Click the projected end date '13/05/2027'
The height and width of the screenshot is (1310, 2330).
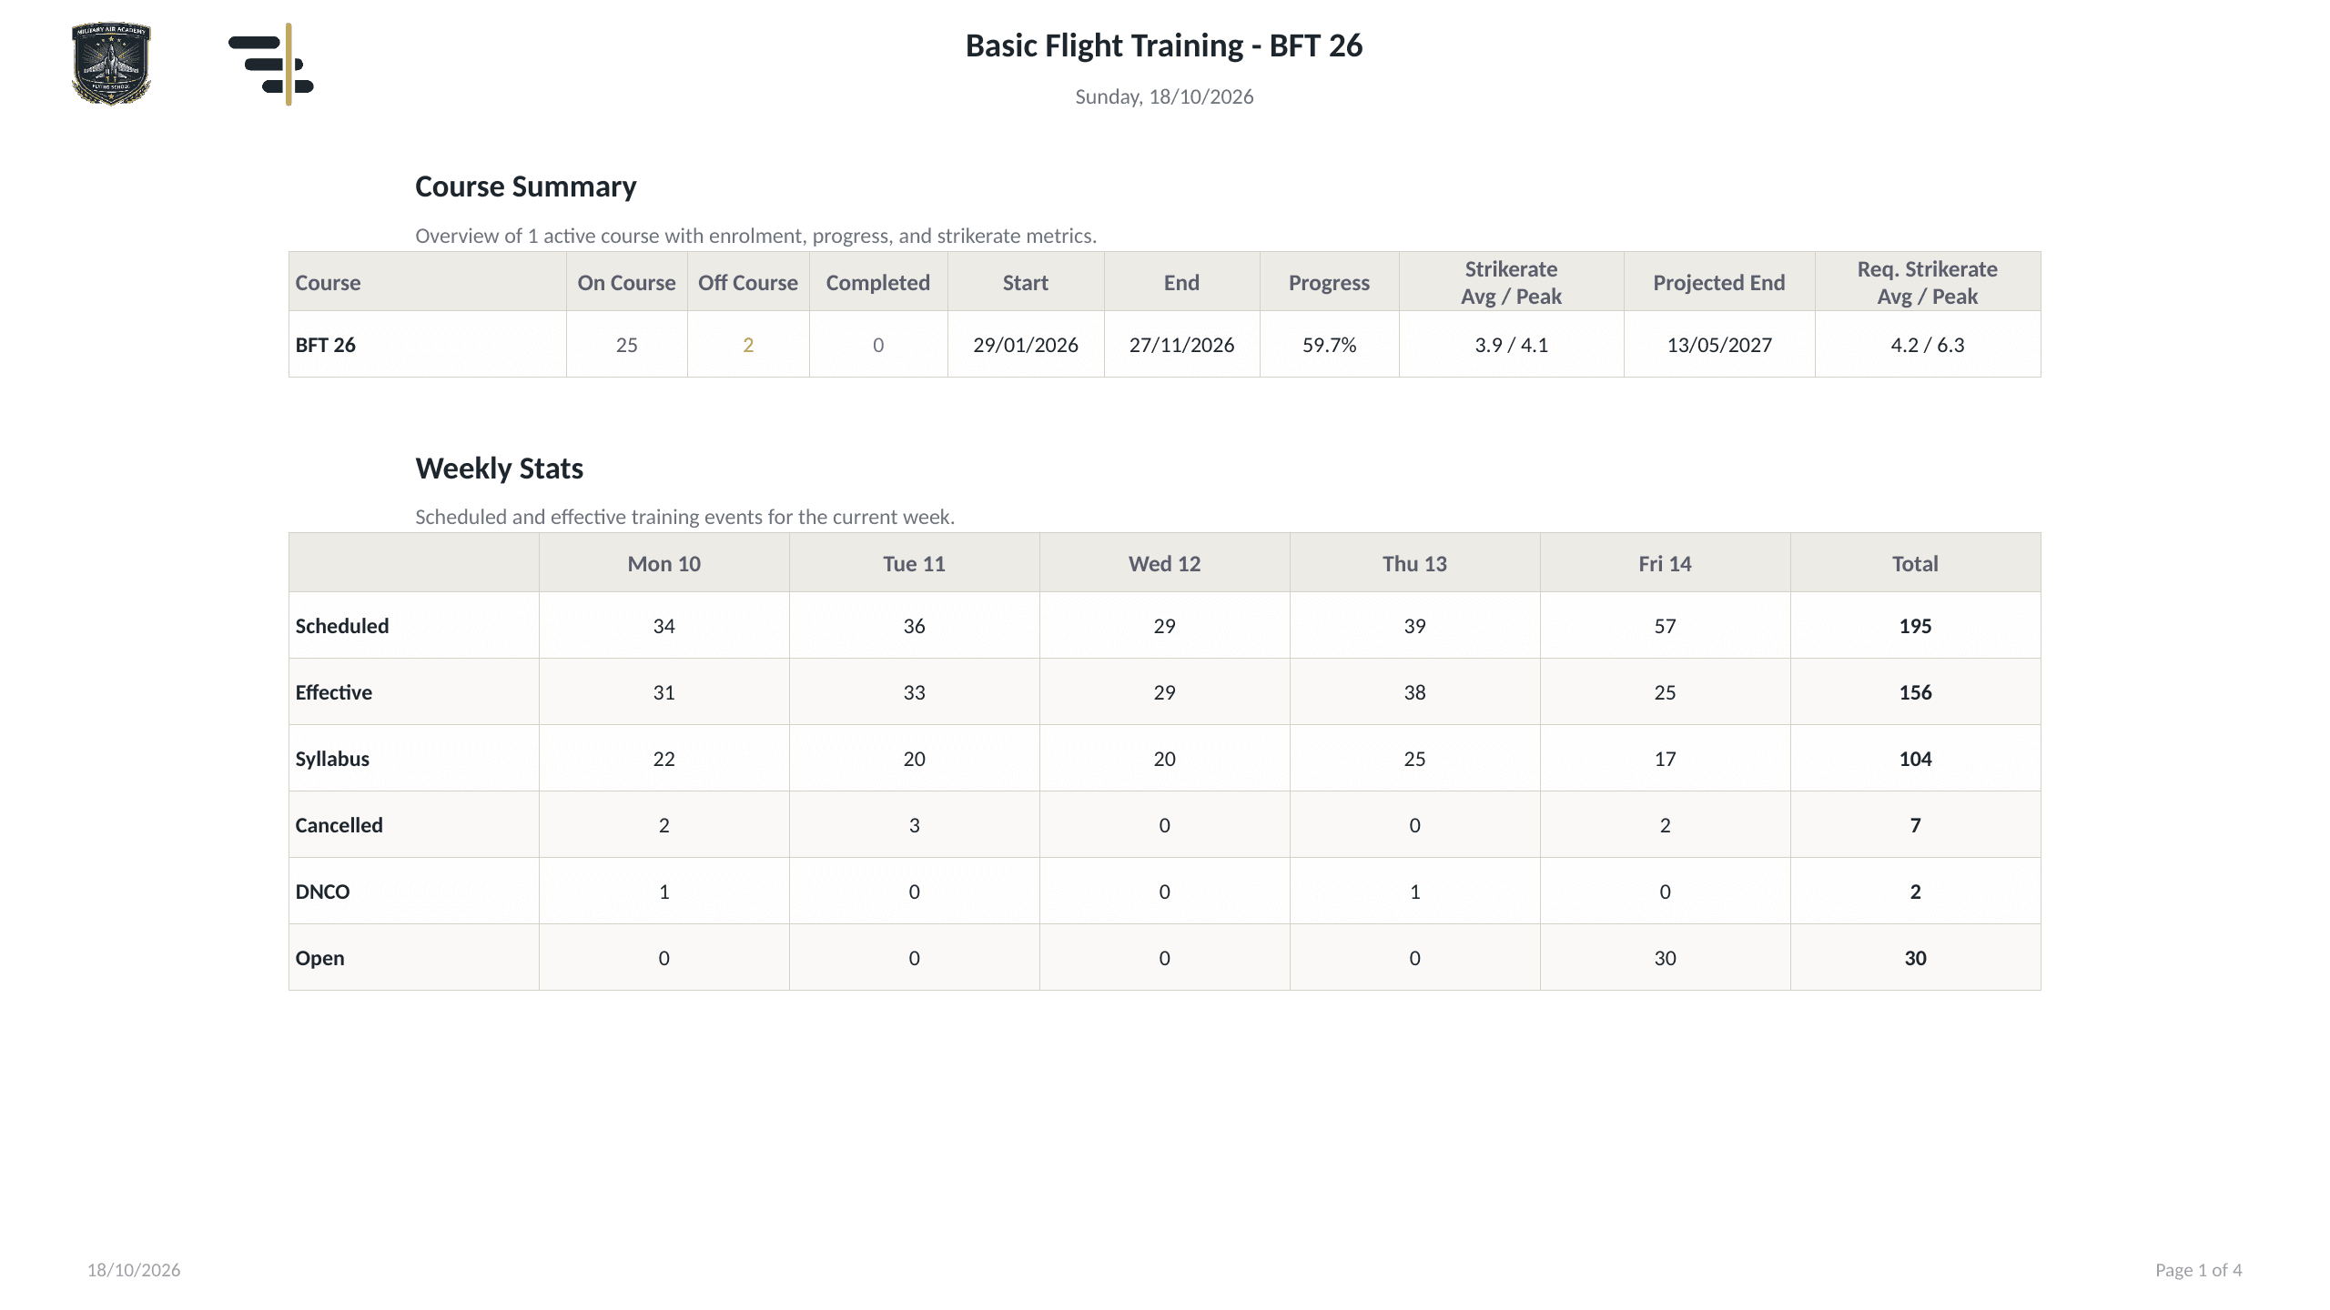1719,345
